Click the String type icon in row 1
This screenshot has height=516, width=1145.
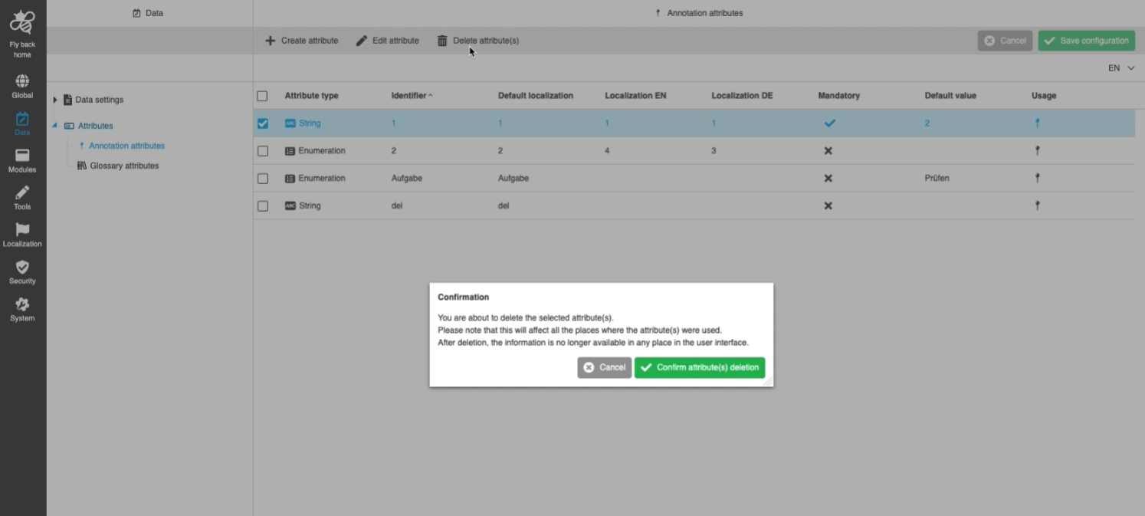click(x=290, y=123)
